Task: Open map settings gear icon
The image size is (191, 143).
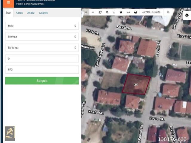Action: (x=187, y=15)
